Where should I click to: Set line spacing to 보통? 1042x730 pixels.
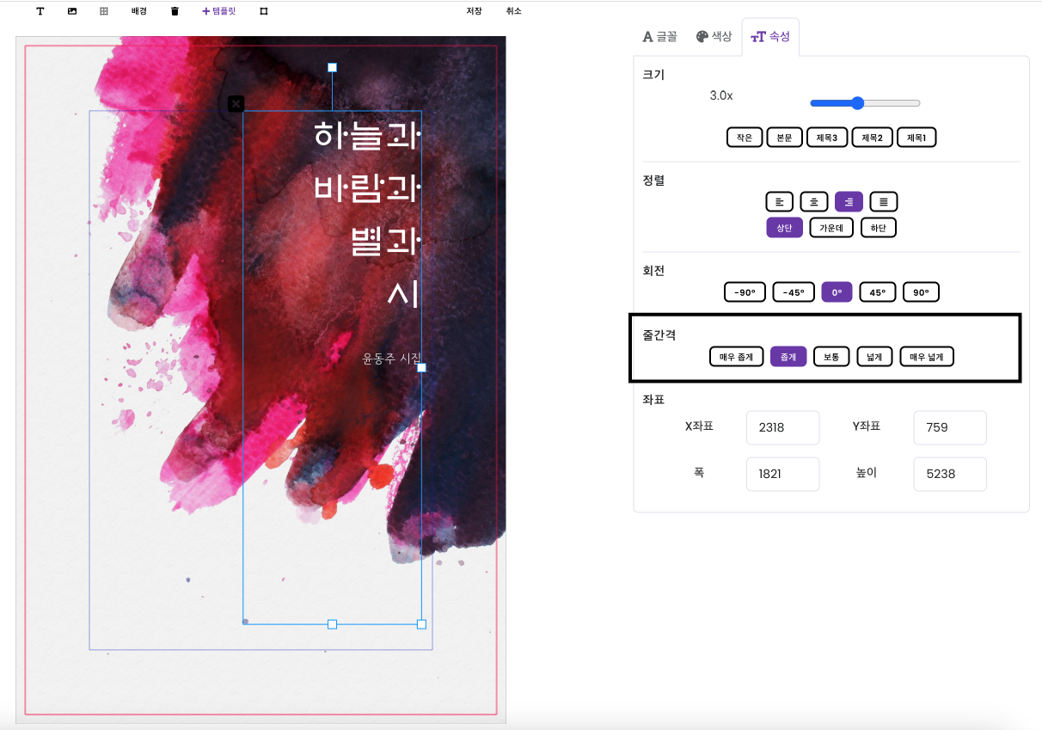[x=831, y=357]
